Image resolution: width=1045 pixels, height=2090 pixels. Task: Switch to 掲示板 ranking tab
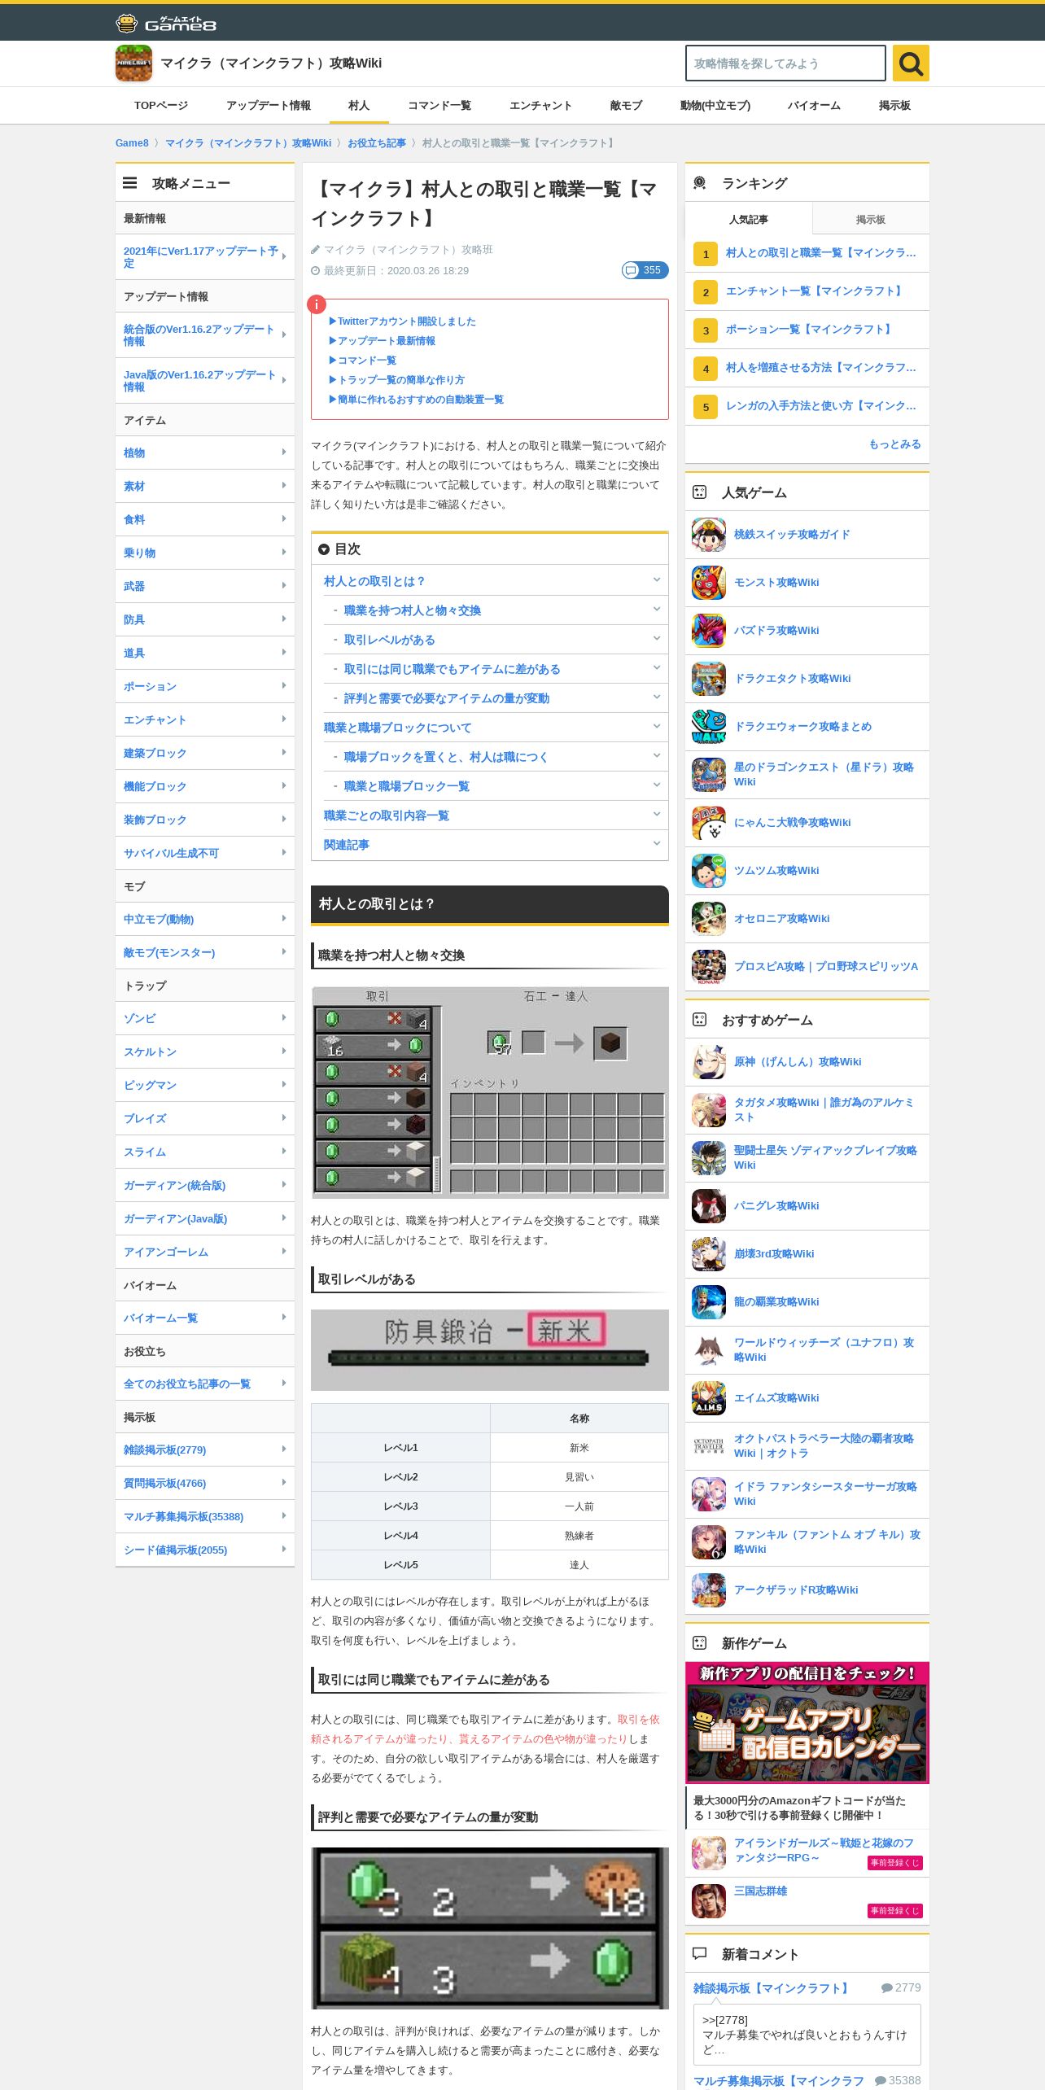click(x=871, y=220)
